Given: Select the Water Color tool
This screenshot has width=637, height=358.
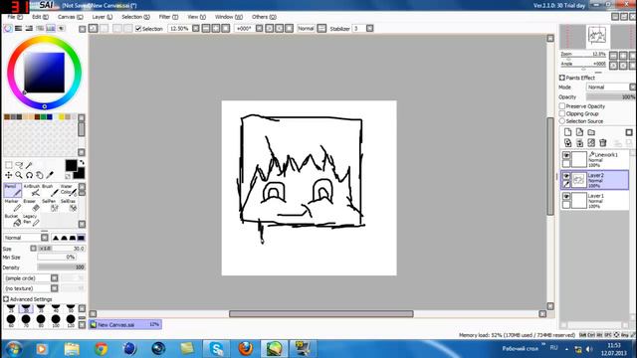Looking at the screenshot, I should [x=69, y=190].
